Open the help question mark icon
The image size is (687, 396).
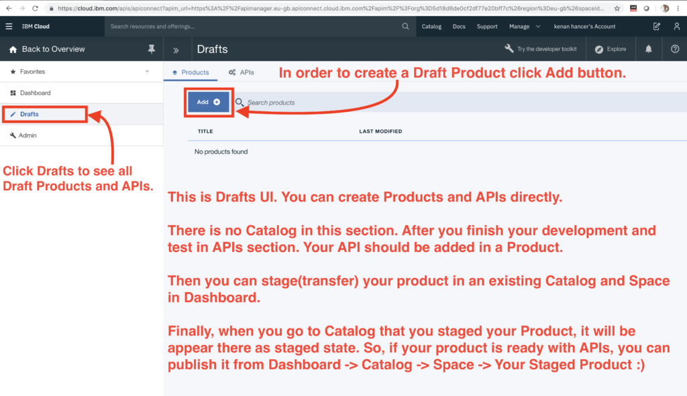675,49
